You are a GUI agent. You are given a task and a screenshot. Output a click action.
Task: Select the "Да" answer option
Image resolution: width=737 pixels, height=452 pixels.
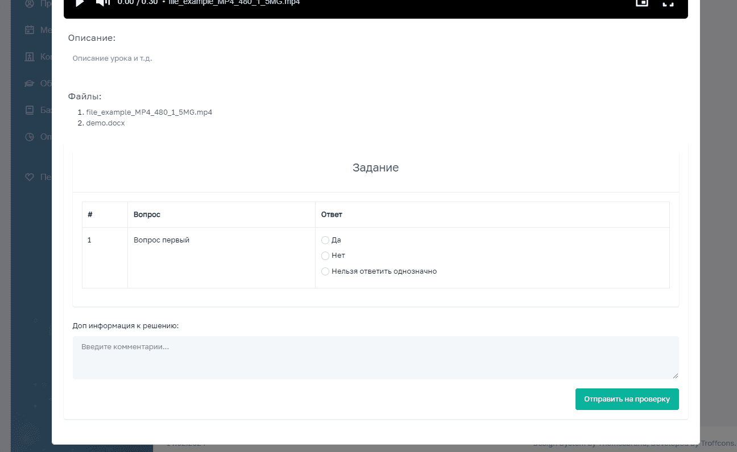(325, 240)
